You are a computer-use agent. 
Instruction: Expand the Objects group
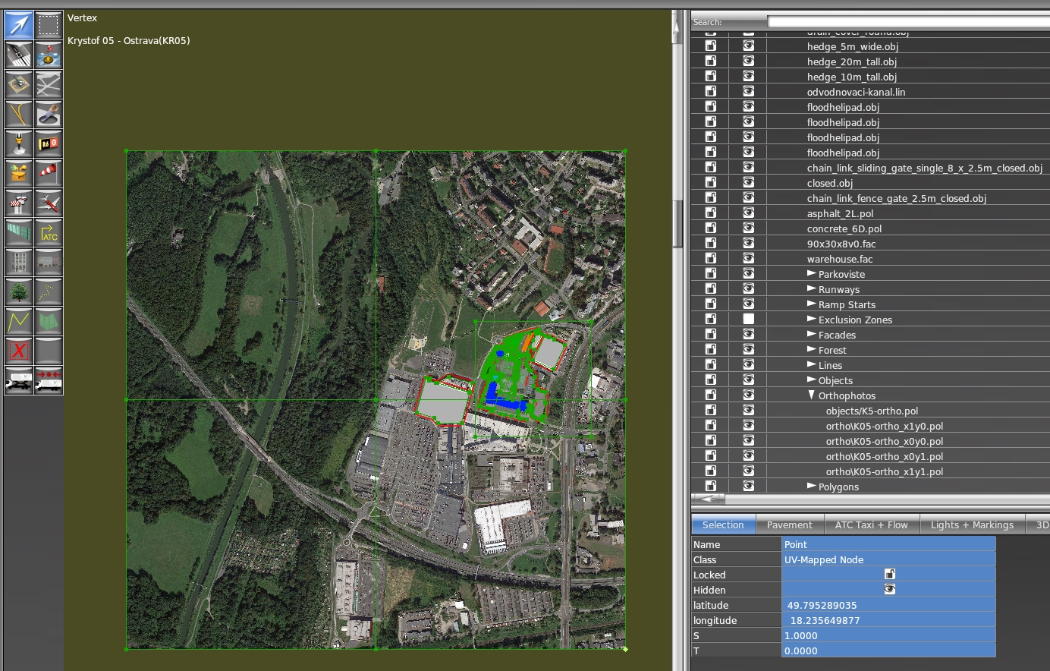[811, 380]
